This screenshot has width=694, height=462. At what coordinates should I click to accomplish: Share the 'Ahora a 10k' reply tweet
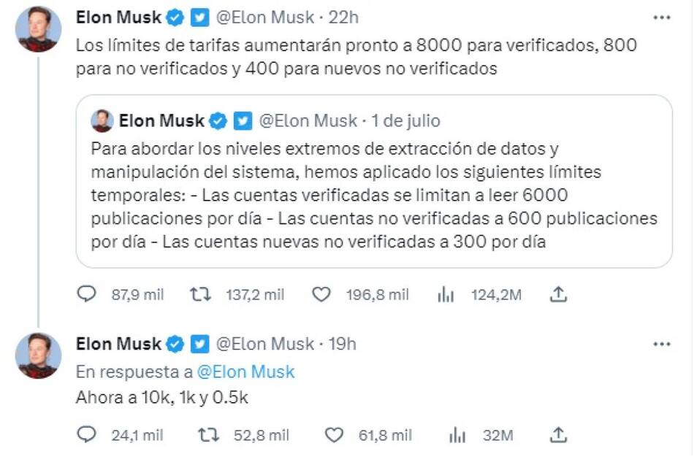558,435
